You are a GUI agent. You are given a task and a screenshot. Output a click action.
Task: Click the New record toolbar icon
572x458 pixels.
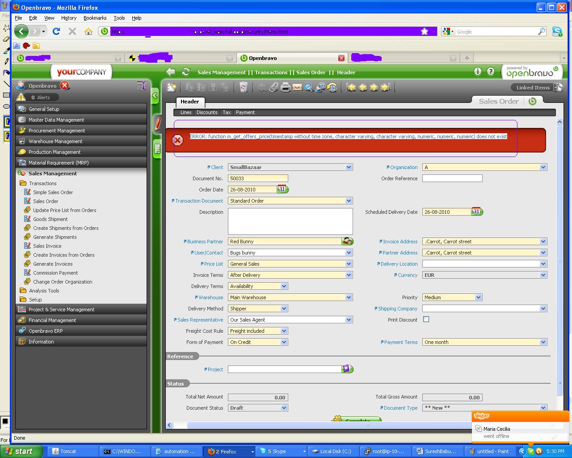click(x=172, y=87)
